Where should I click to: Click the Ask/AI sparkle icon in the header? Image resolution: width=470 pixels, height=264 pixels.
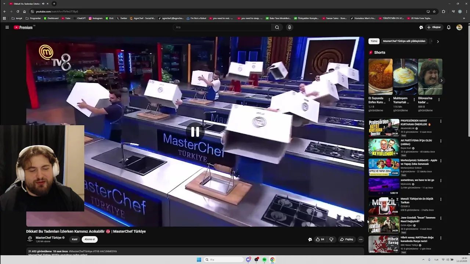[x=421, y=27]
